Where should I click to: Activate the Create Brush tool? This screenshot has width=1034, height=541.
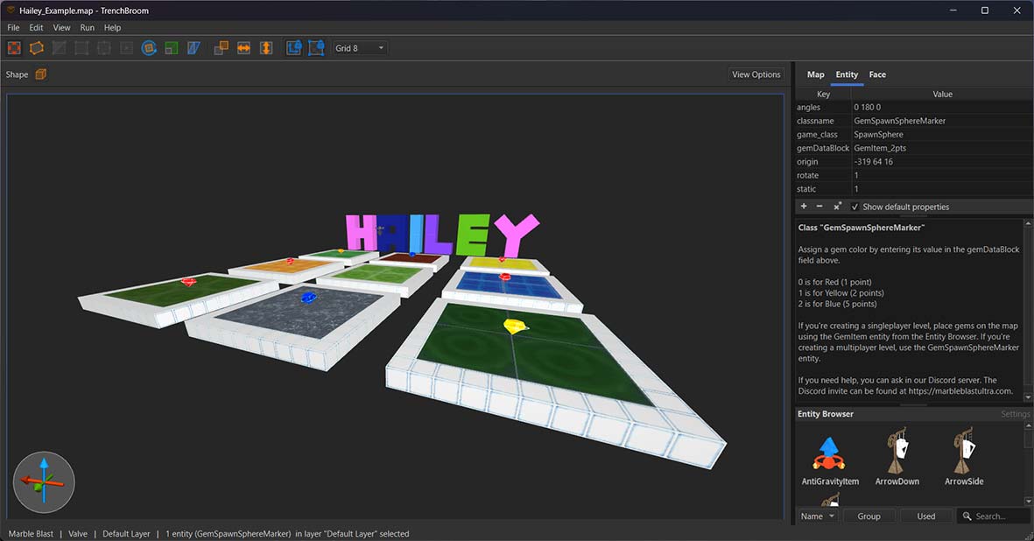pos(37,48)
